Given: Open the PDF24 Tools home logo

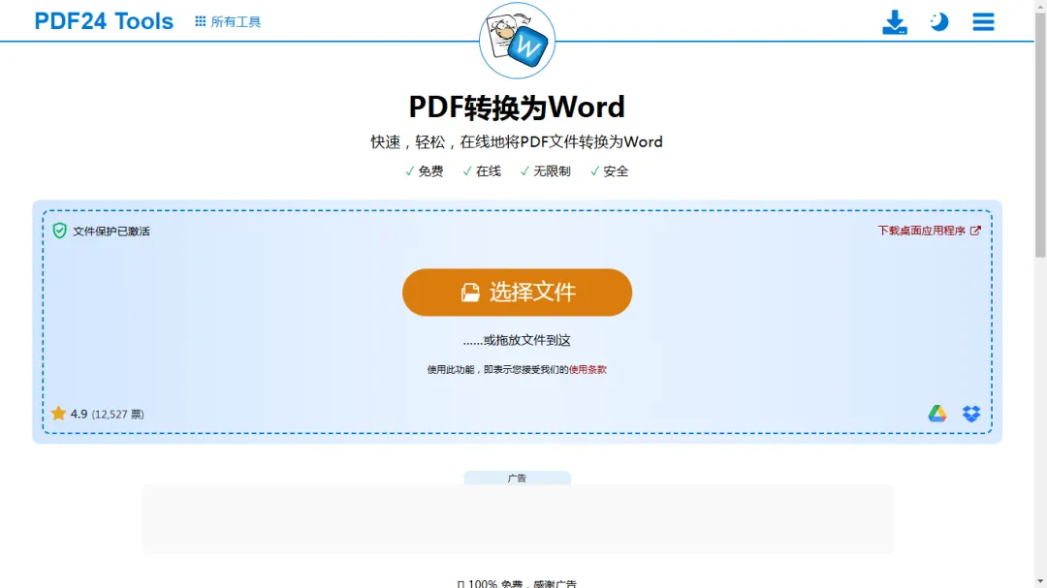Looking at the screenshot, I should pyautogui.click(x=104, y=21).
